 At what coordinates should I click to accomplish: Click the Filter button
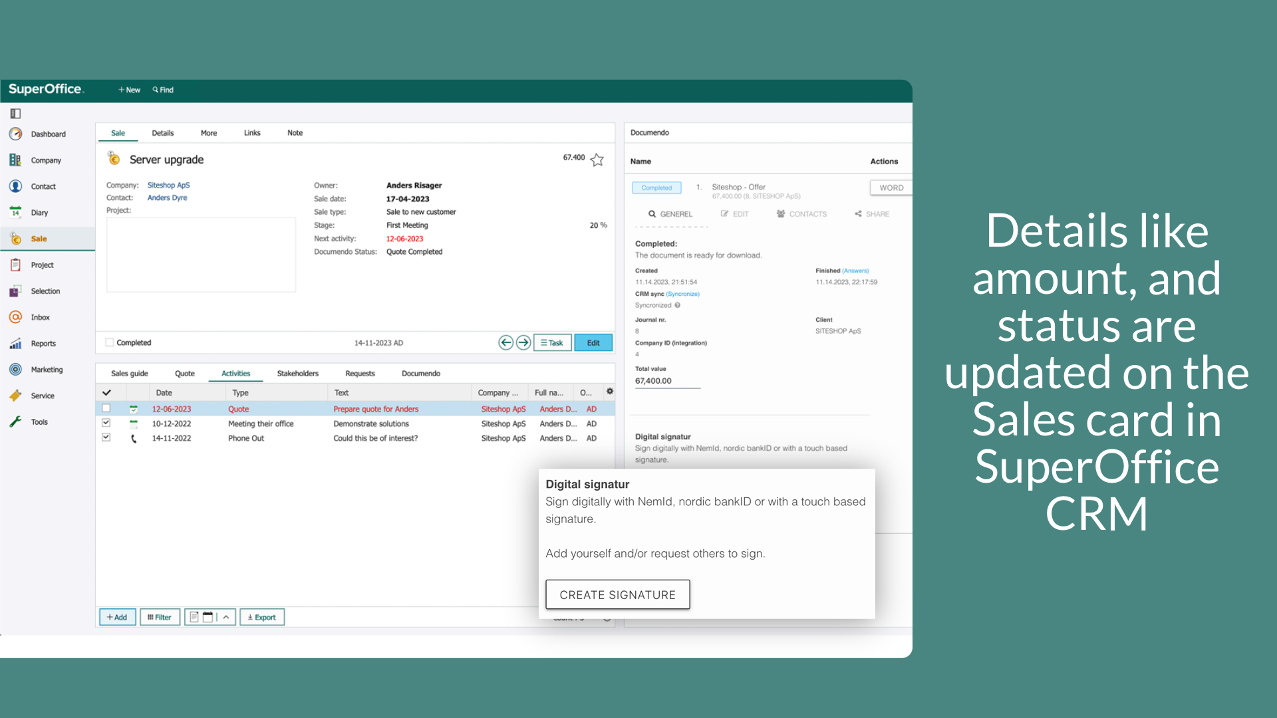tap(160, 618)
